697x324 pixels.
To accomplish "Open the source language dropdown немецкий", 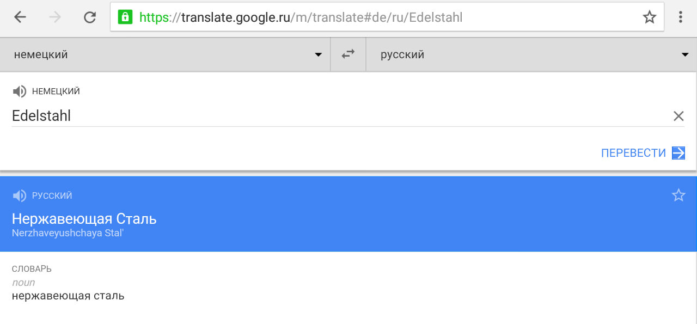I will [165, 54].
